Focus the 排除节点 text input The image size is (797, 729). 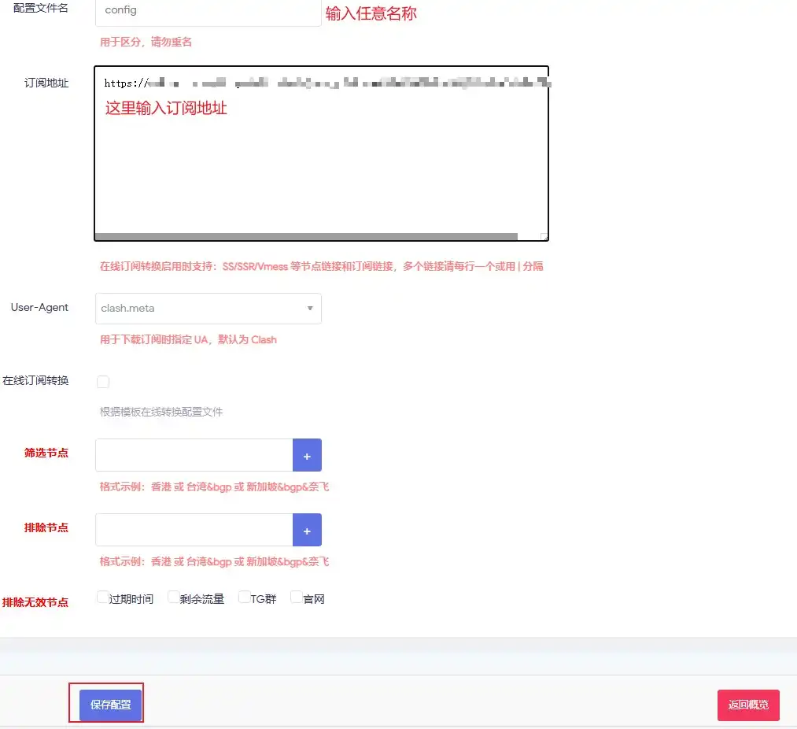tap(194, 530)
